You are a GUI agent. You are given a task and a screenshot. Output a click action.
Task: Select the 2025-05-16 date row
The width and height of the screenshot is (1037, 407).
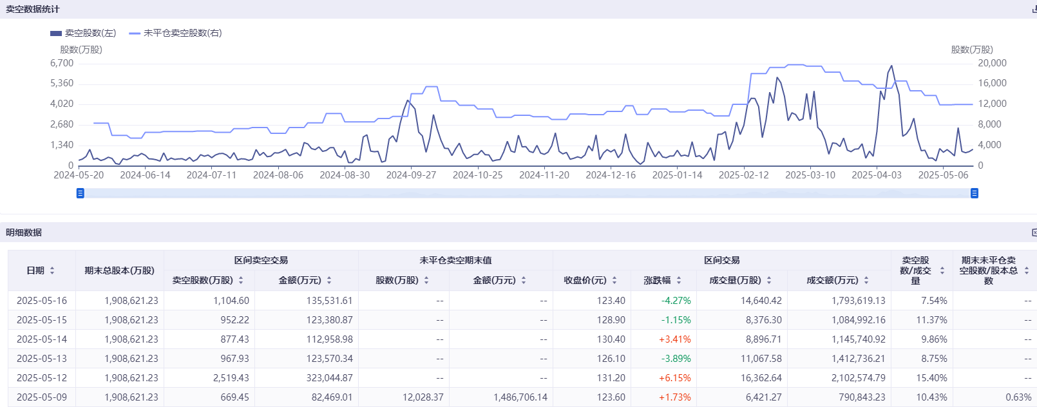(42, 301)
